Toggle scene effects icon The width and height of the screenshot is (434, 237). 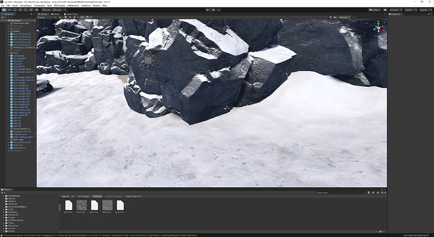75,17
